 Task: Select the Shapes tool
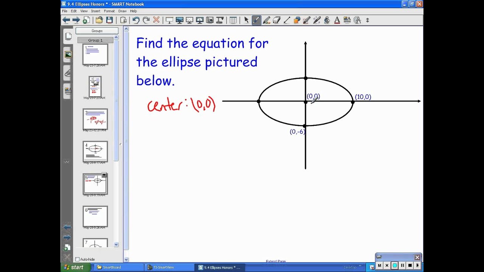[x=297, y=20]
